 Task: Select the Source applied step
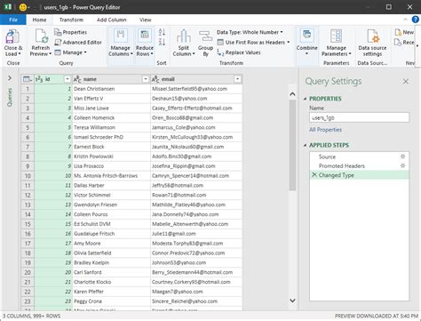(327, 156)
